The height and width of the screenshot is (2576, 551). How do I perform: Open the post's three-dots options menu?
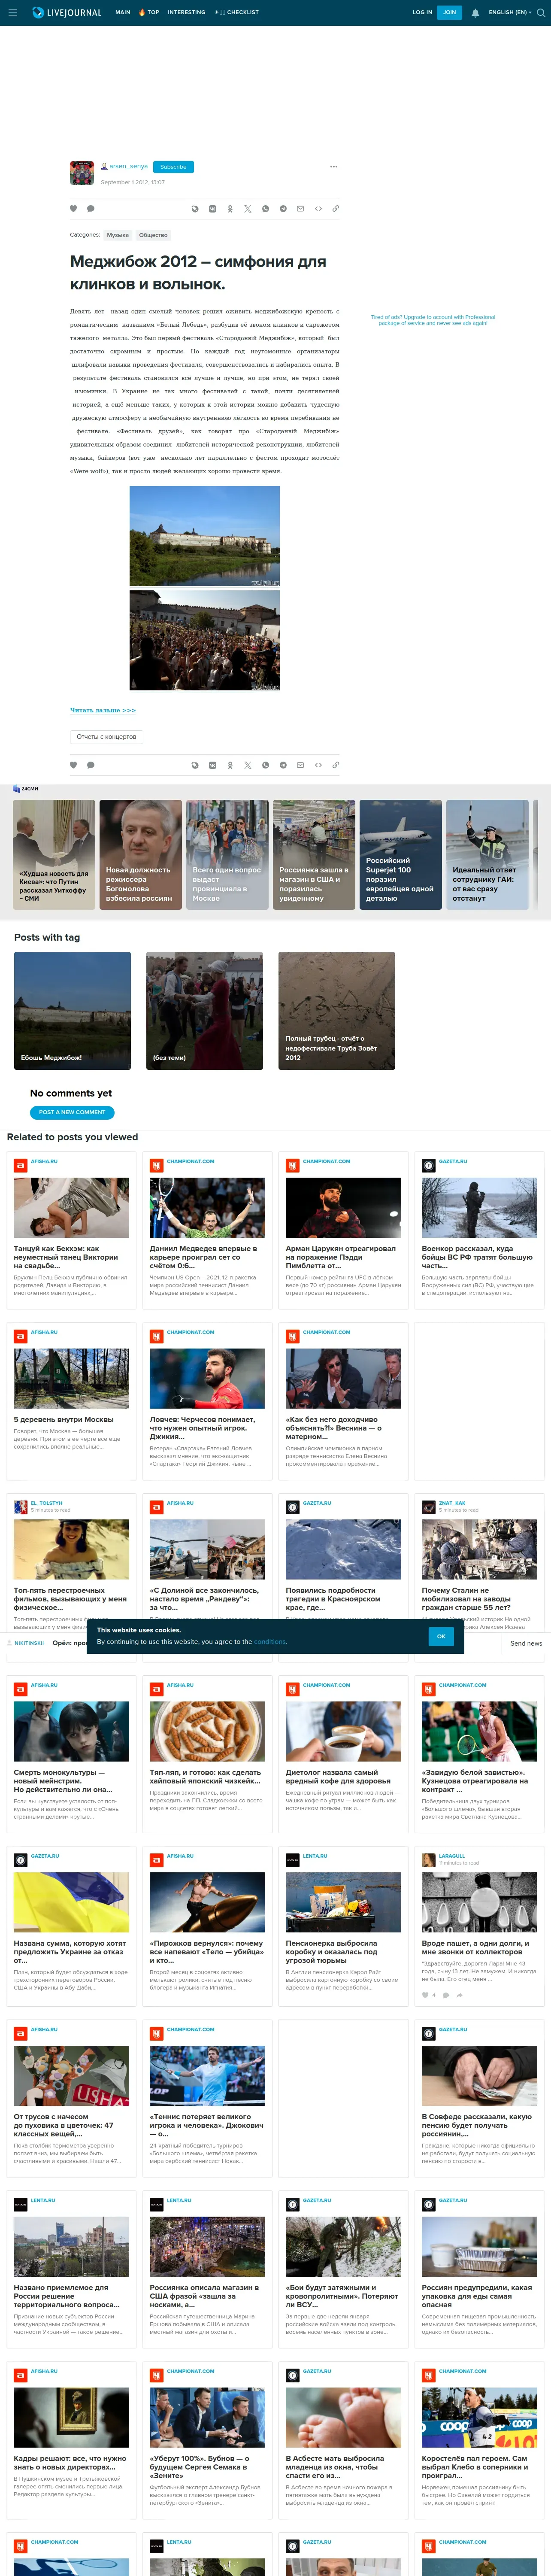[334, 167]
